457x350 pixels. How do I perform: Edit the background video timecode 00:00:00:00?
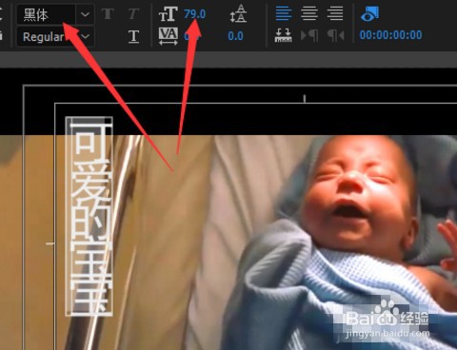click(x=390, y=35)
